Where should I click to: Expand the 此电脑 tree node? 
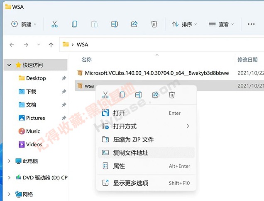(x=9, y=161)
